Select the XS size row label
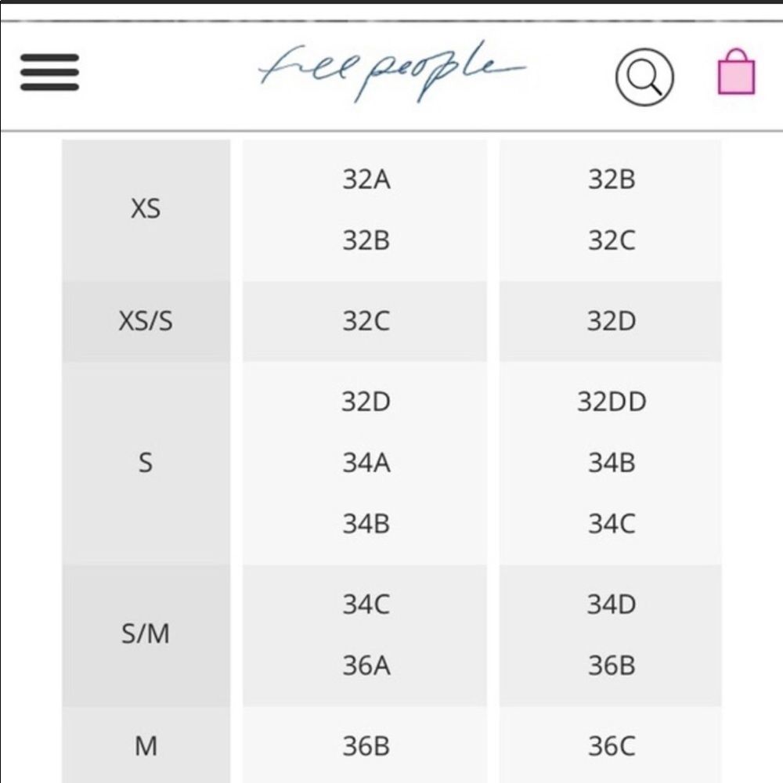Screen dimensions: 783x783 pyautogui.click(x=146, y=209)
